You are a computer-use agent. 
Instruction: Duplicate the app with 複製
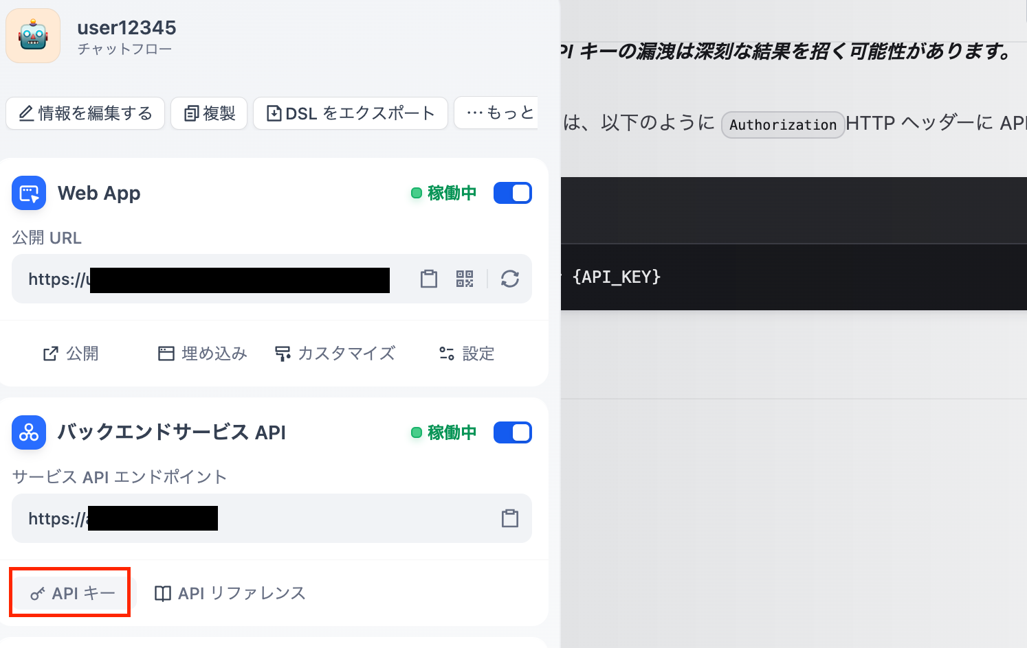pos(209,113)
